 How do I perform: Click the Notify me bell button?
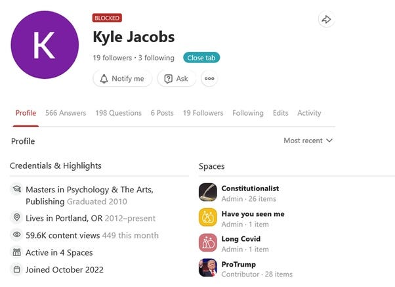coord(122,79)
